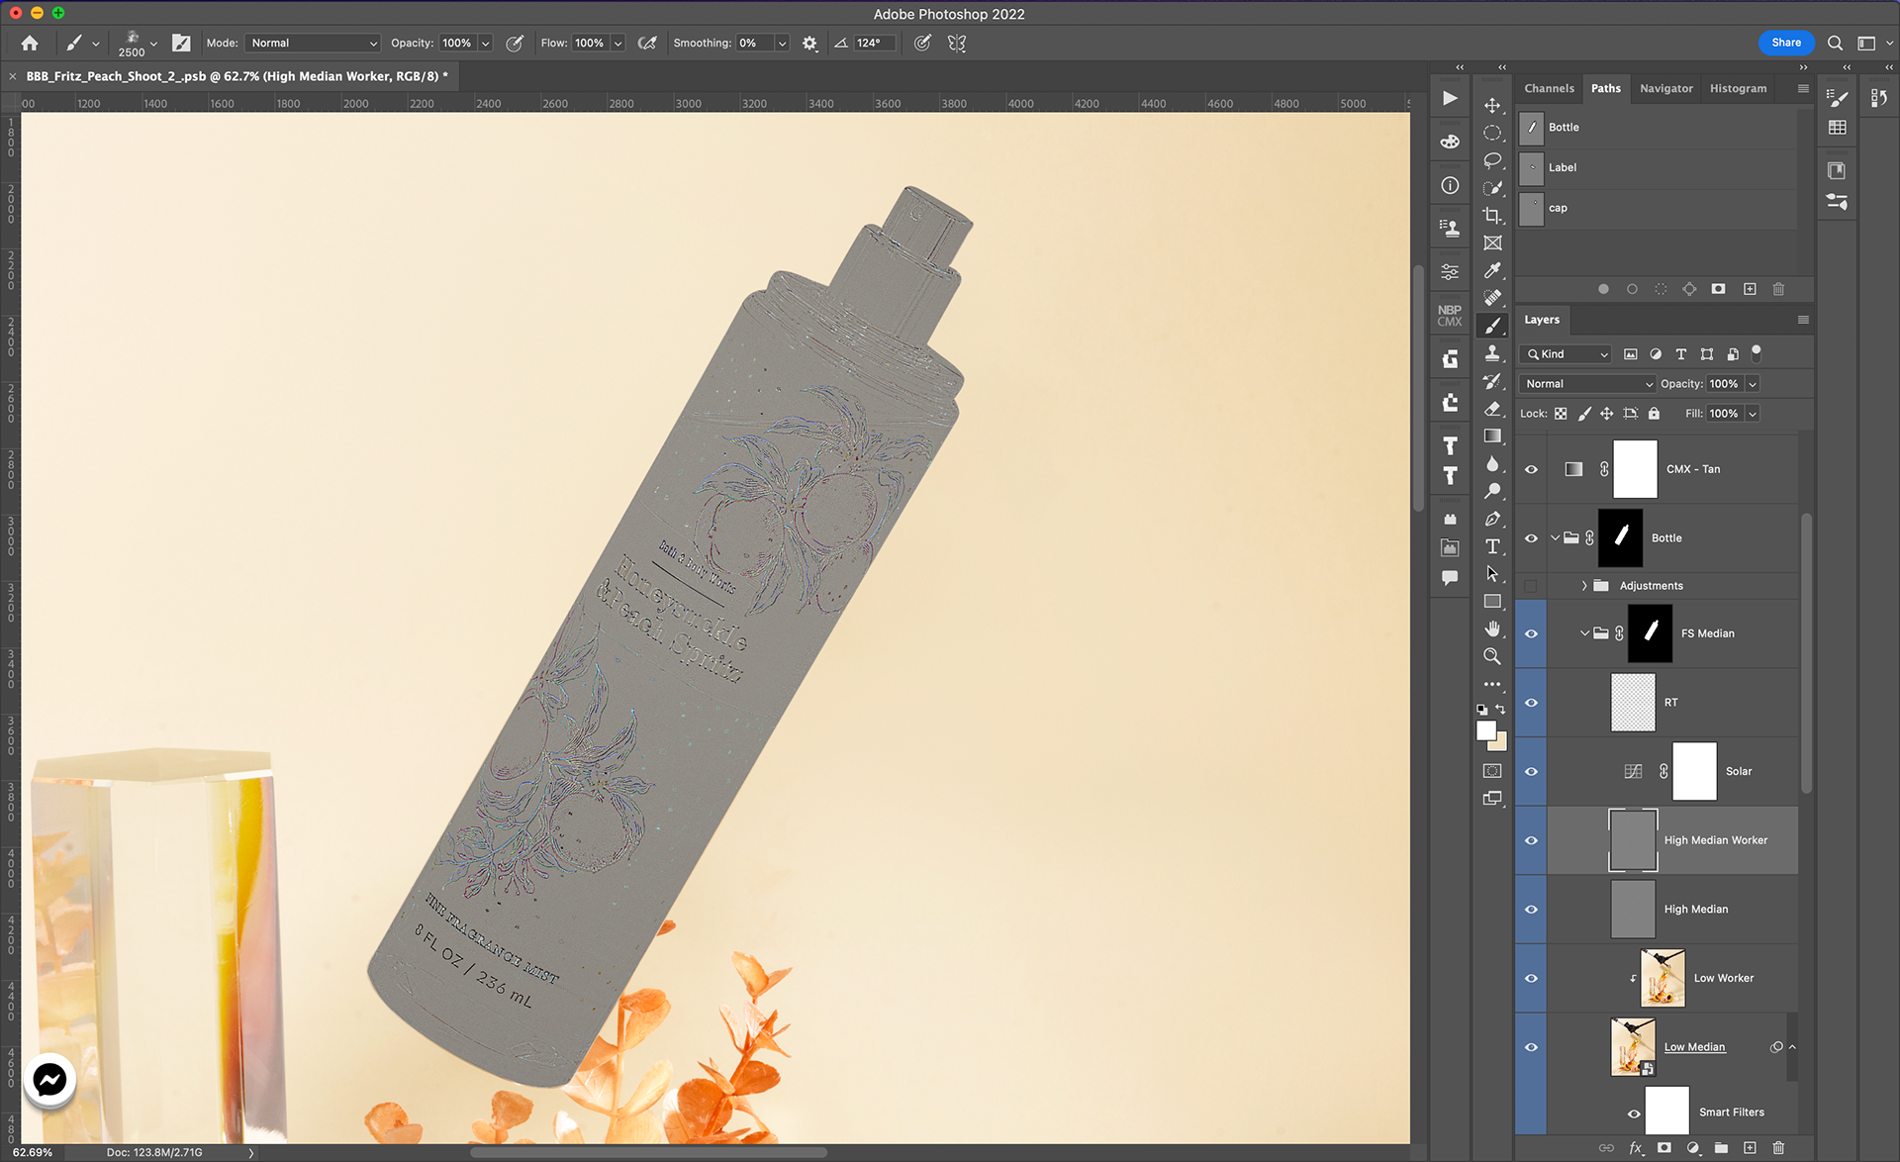Select the Move tool
Viewport: 1900px width, 1162px height.
1492,105
